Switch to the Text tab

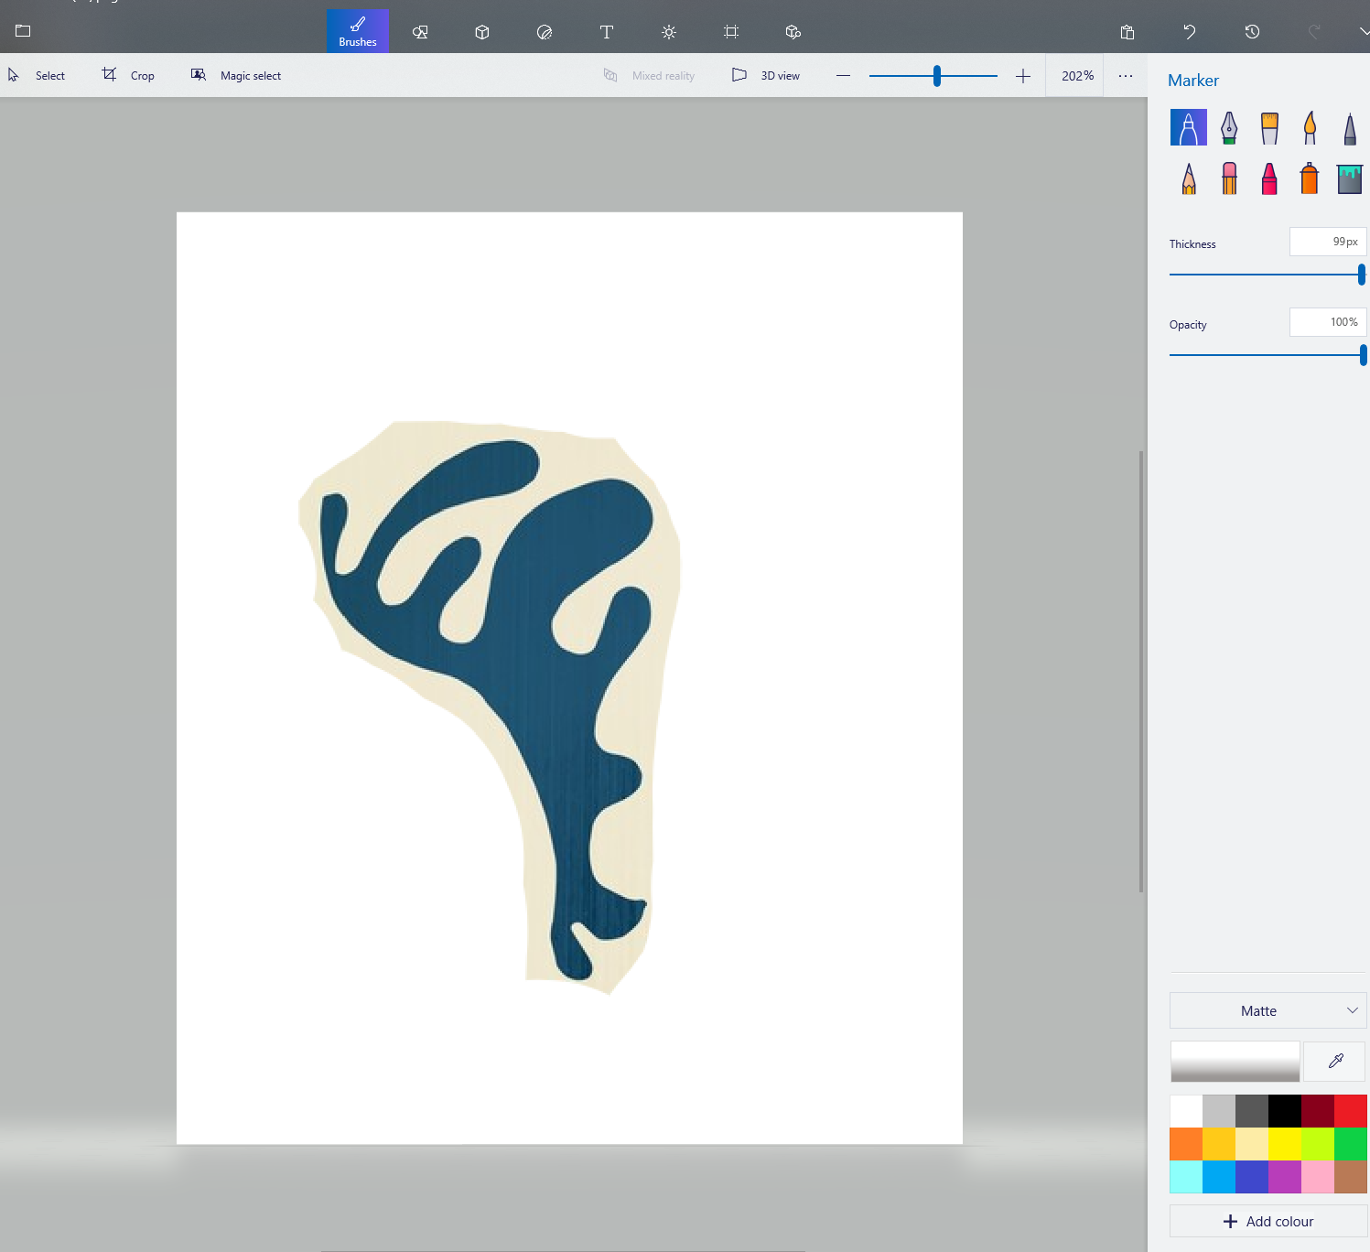click(x=606, y=32)
